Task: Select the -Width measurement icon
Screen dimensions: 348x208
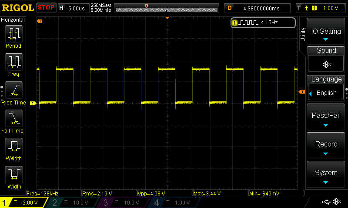Action: click(x=14, y=174)
